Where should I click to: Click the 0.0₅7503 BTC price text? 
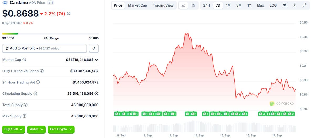coord(12,23)
